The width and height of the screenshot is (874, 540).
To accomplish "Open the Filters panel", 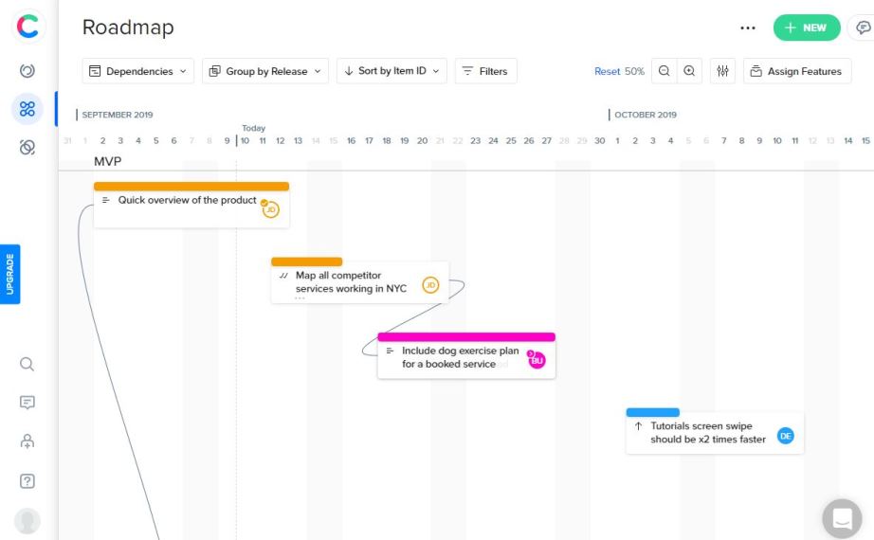I will pyautogui.click(x=485, y=71).
